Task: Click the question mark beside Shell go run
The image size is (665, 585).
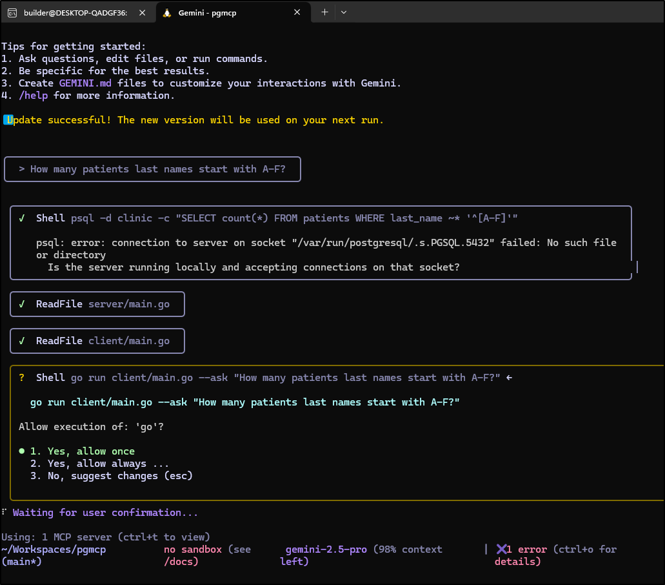Action: (x=22, y=378)
